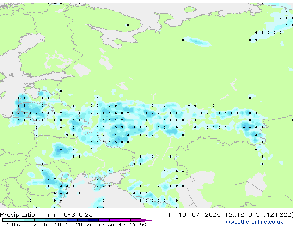Viewport: 293px width, 226px height.
Task: Select the 20–25 mm legend swatch
Action: point(82,220)
